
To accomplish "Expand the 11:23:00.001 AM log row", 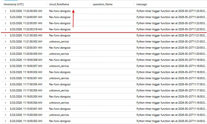I will [x=6, y=23].
